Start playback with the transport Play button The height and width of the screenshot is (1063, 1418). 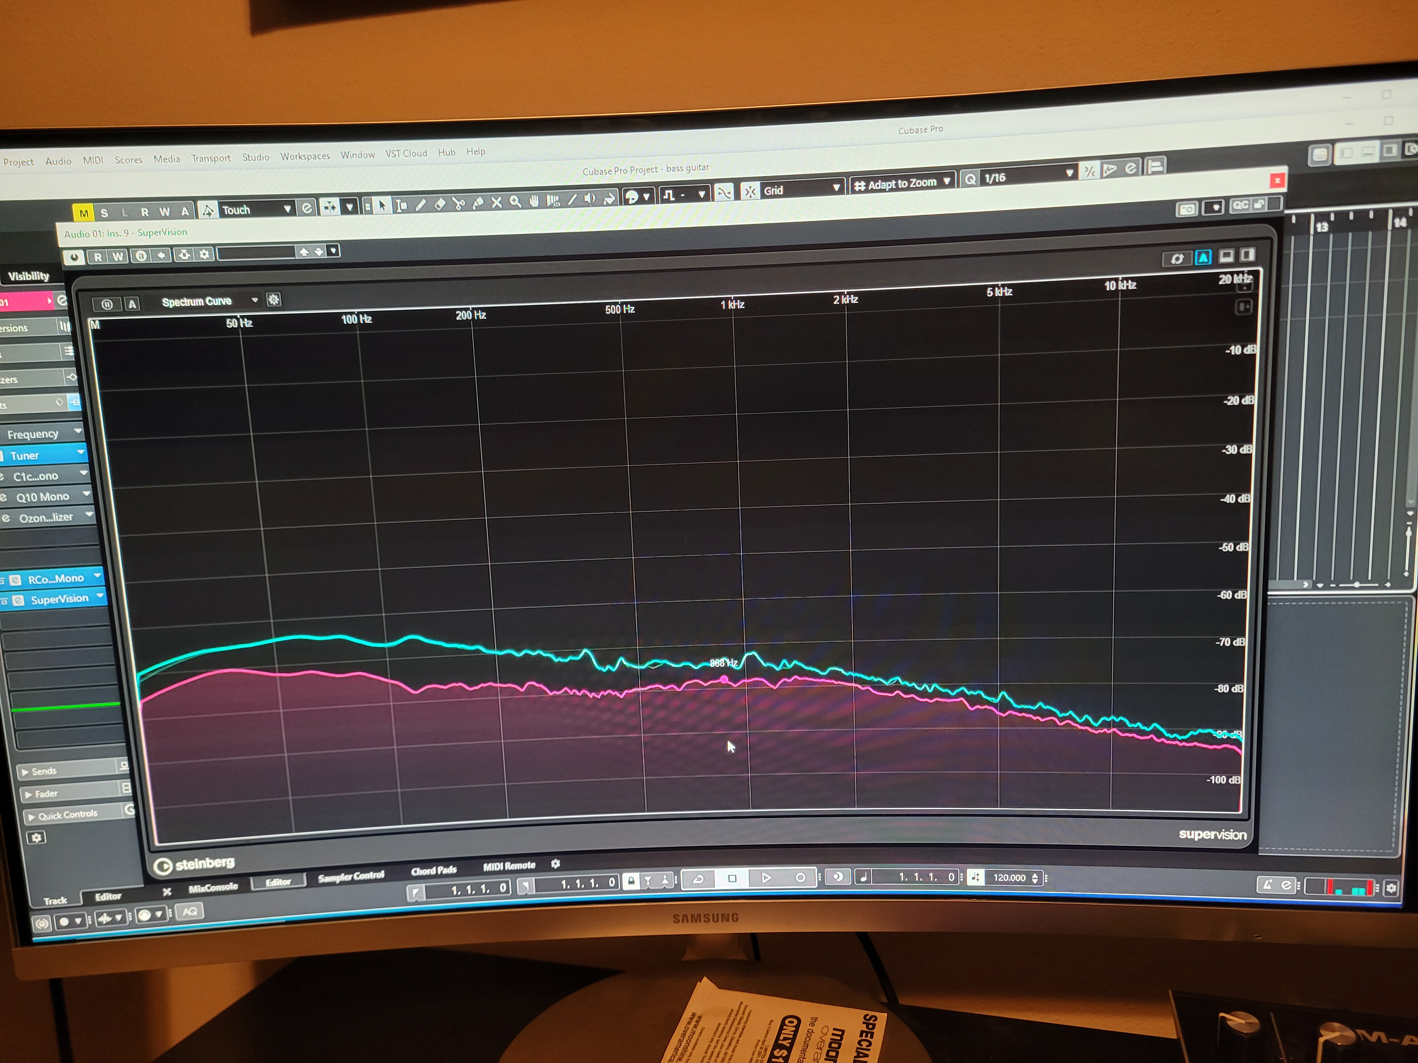765,878
